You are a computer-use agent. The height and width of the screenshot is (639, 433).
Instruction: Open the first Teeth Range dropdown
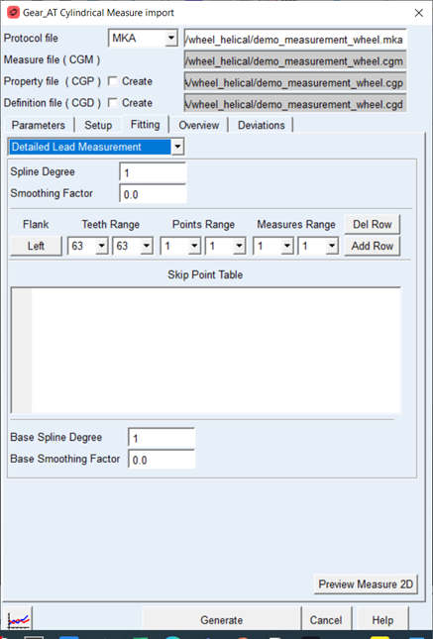tap(101, 246)
